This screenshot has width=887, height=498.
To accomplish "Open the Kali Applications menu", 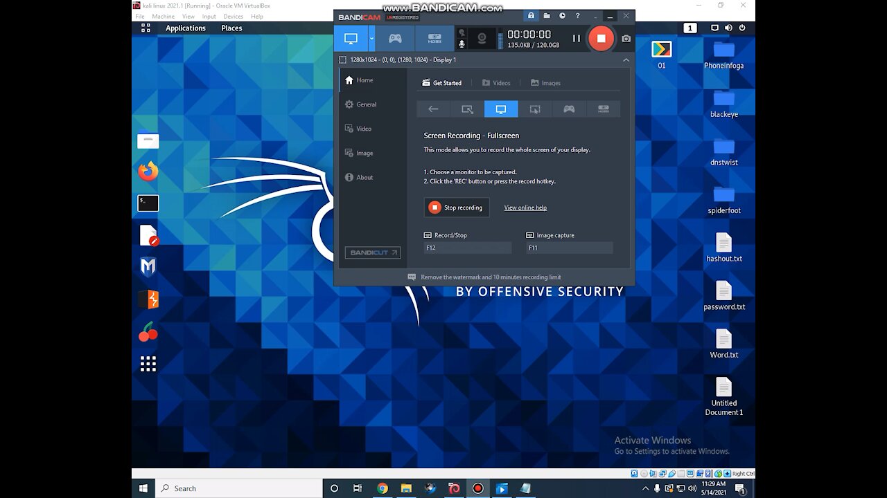I will [x=186, y=28].
